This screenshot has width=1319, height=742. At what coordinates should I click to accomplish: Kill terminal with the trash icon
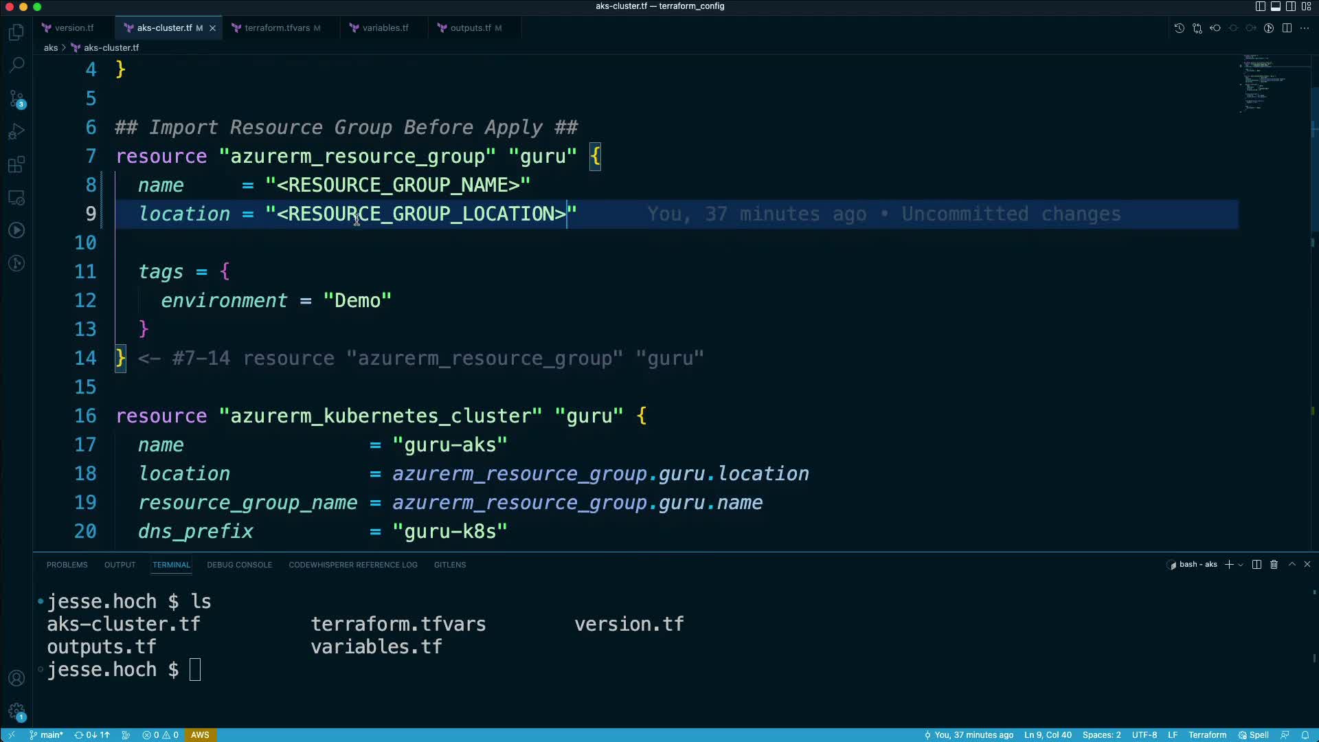coord(1274,564)
